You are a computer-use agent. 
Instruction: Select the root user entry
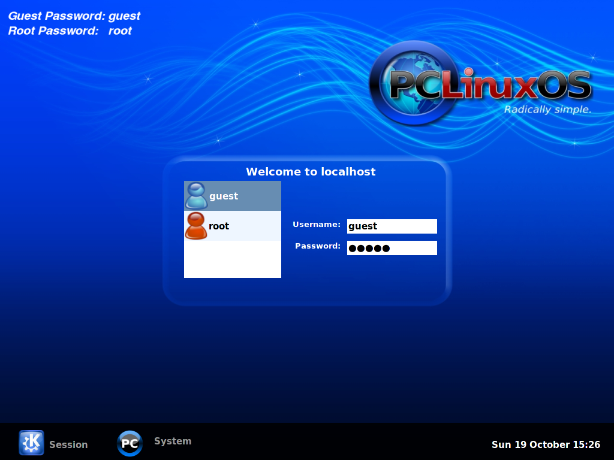(233, 226)
